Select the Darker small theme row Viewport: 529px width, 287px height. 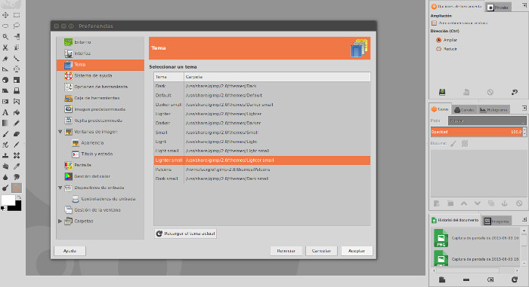click(x=262, y=105)
